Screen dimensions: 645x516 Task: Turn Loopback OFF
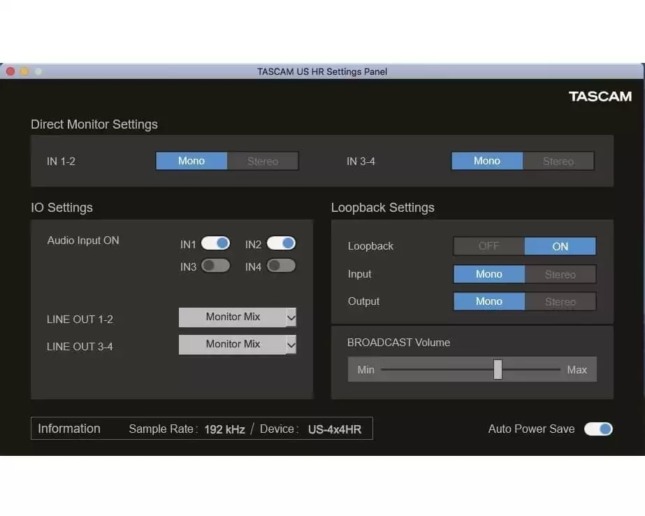point(489,246)
